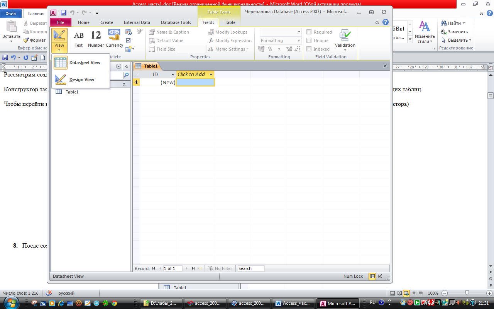Click Save icon in Access quick toolbar
Viewport: 494px width, 309px height.
(x=64, y=13)
